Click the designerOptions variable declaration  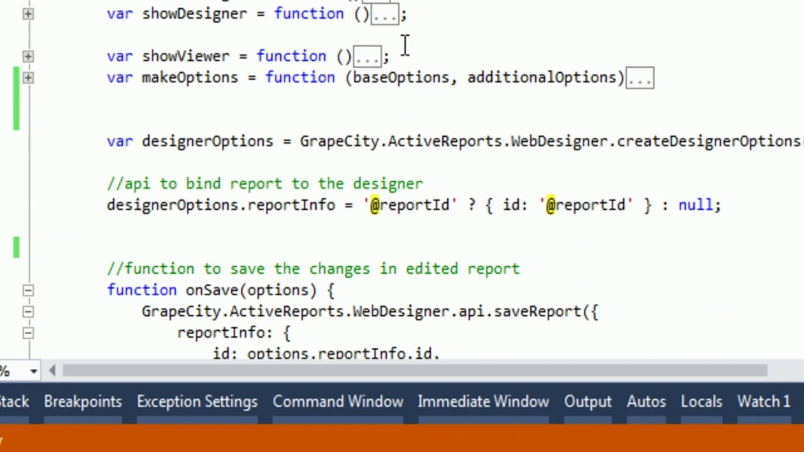point(207,141)
